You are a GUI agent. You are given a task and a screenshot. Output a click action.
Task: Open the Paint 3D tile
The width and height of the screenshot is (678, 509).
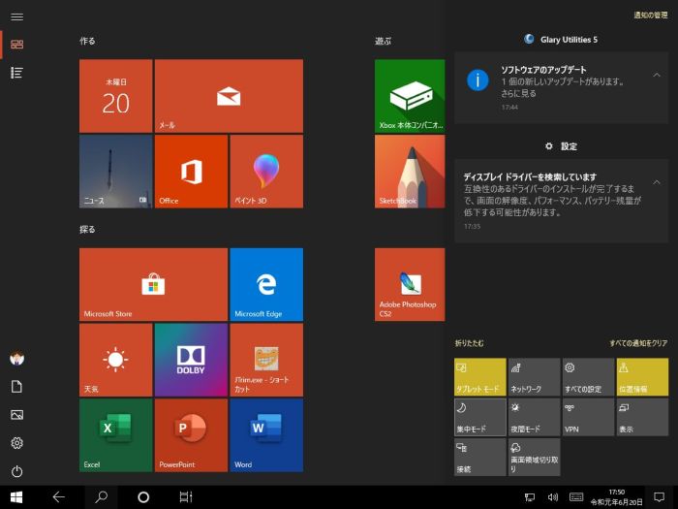tap(266, 172)
